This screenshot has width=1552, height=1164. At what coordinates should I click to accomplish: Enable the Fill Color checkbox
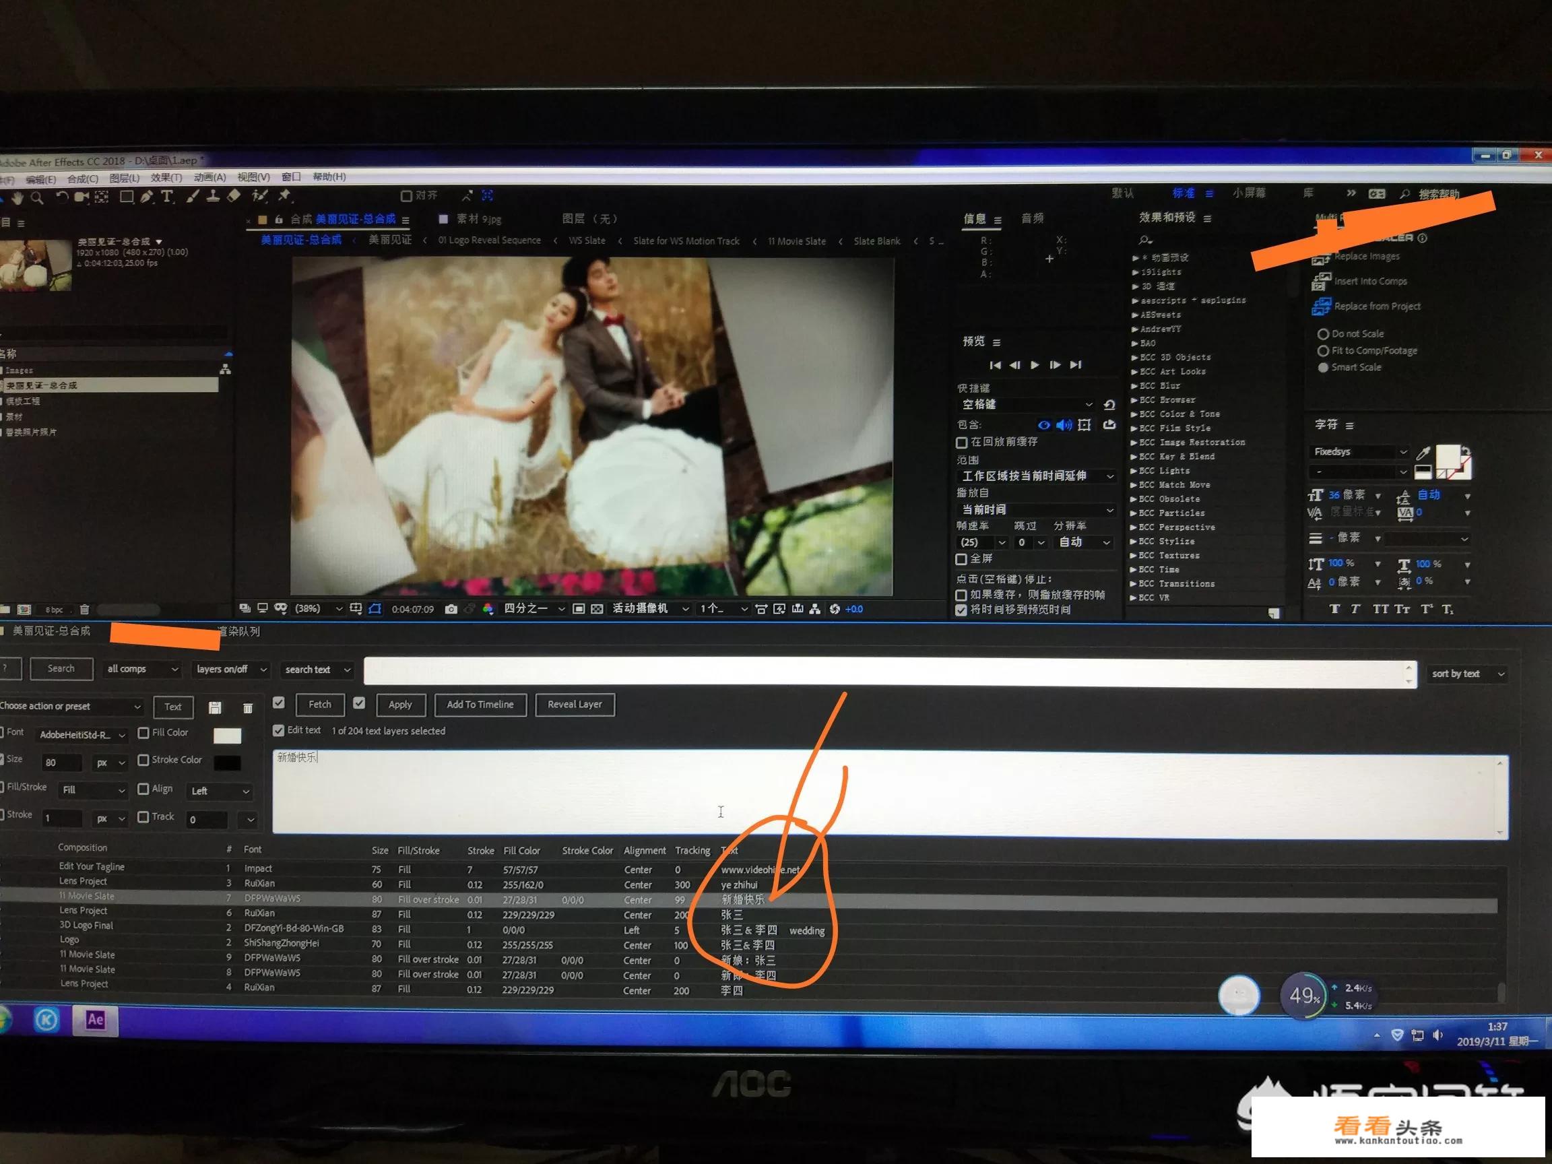pos(143,733)
